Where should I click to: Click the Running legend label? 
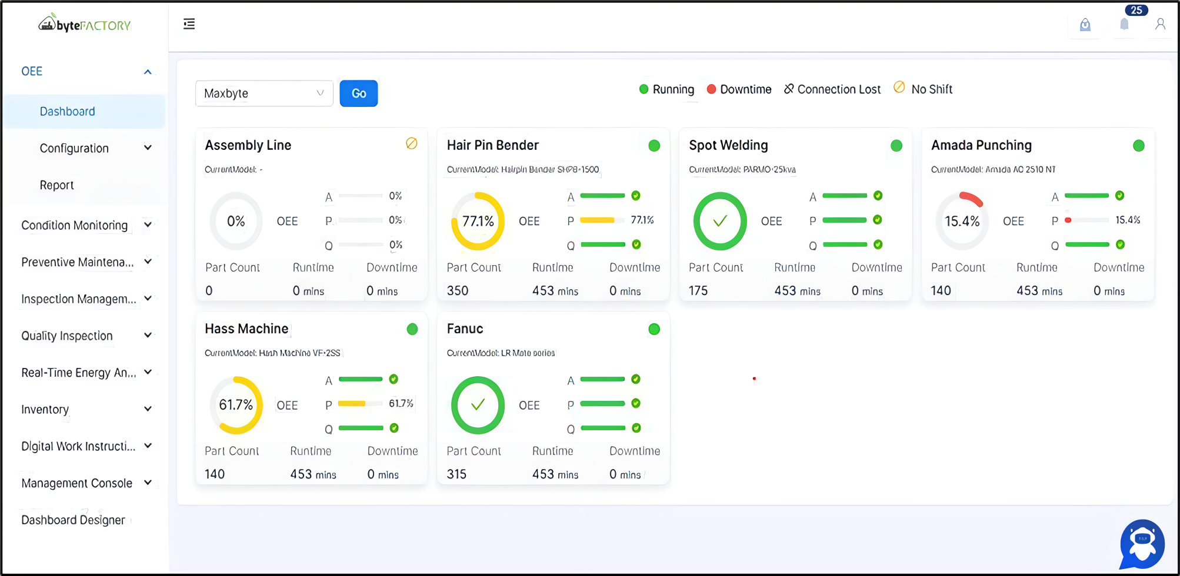coord(673,89)
